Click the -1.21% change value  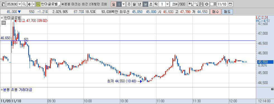coord(42,12)
